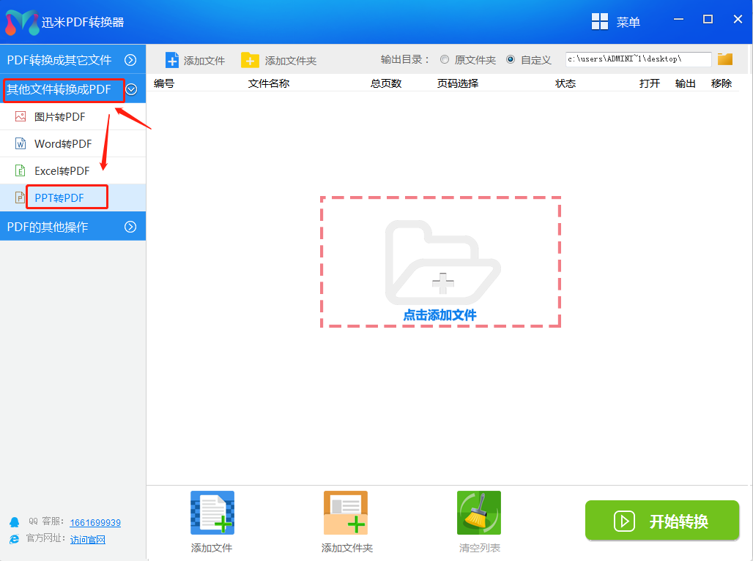Expand the PDF other operations section
The width and height of the screenshot is (753, 561).
(x=130, y=227)
